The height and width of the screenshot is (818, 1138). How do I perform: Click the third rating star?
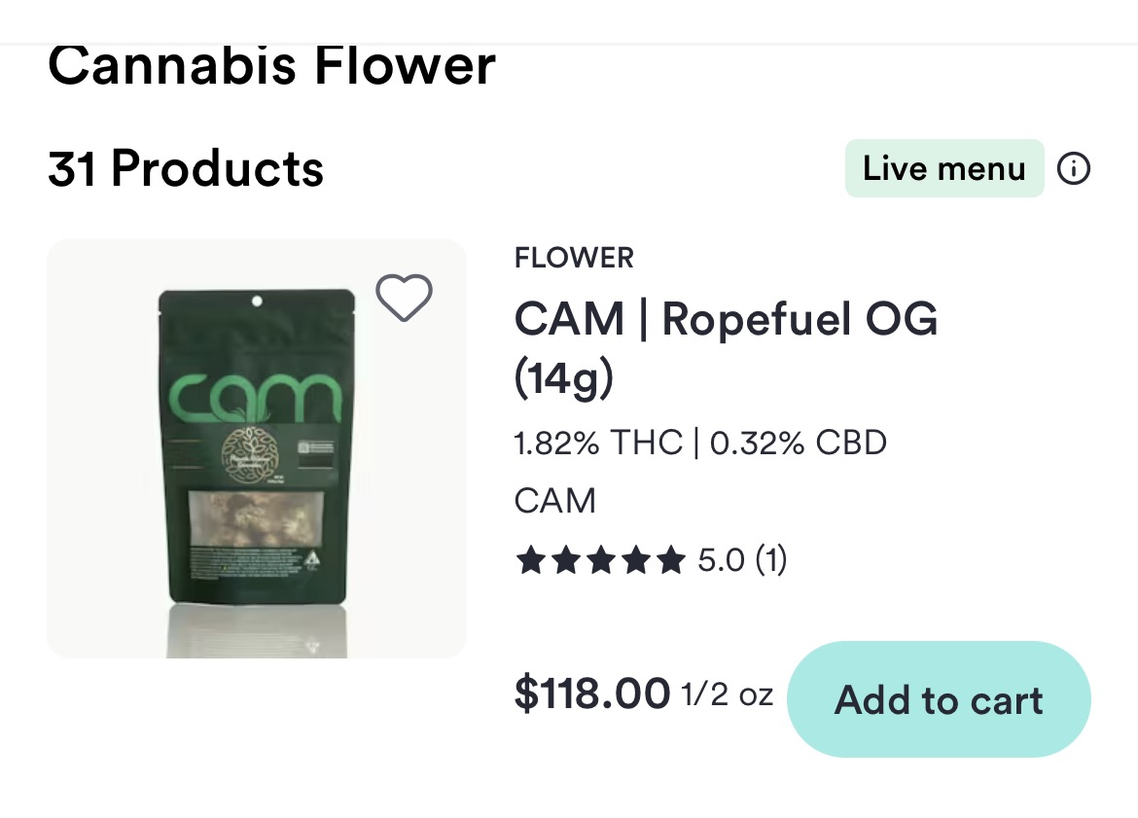[x=600, y=560]
